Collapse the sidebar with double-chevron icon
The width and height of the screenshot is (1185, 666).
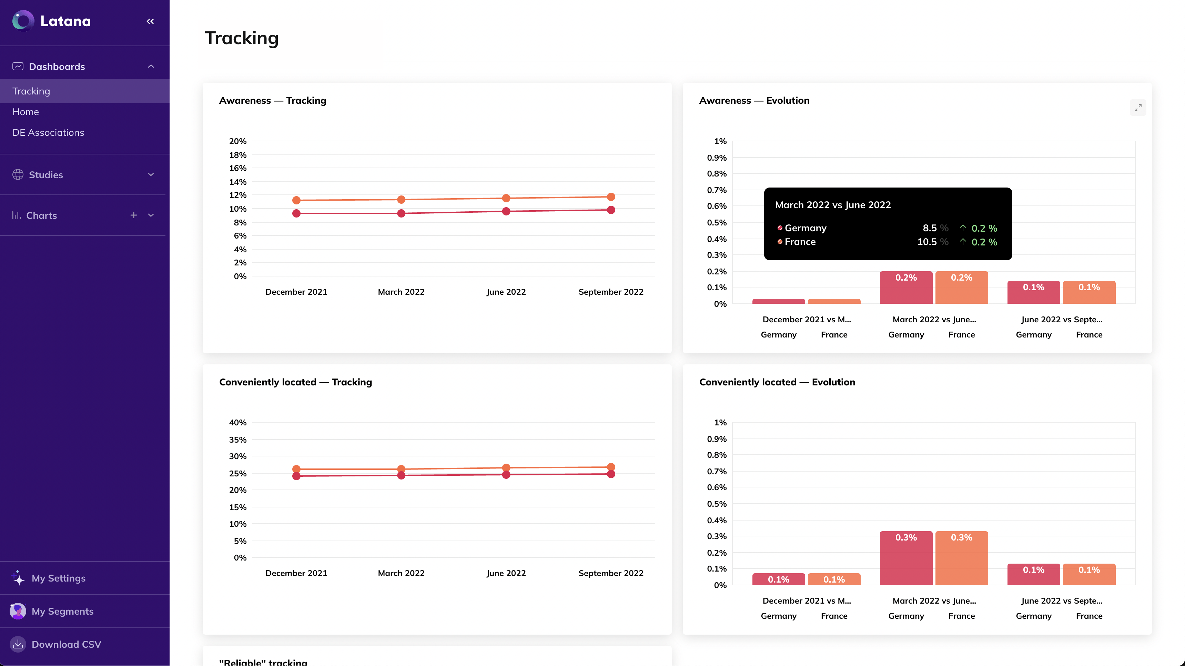[150, 21]
